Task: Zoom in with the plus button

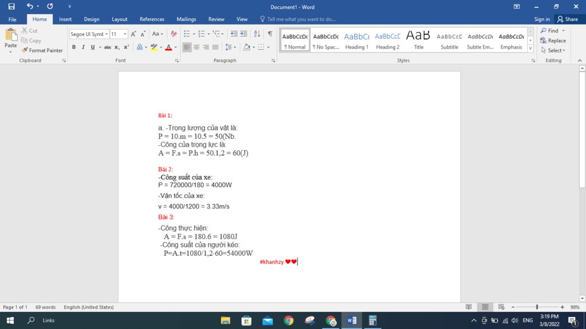Action: (x=563, y=307)
